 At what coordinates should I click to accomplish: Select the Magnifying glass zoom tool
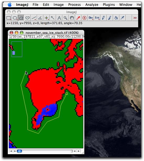tap(65, 18)
